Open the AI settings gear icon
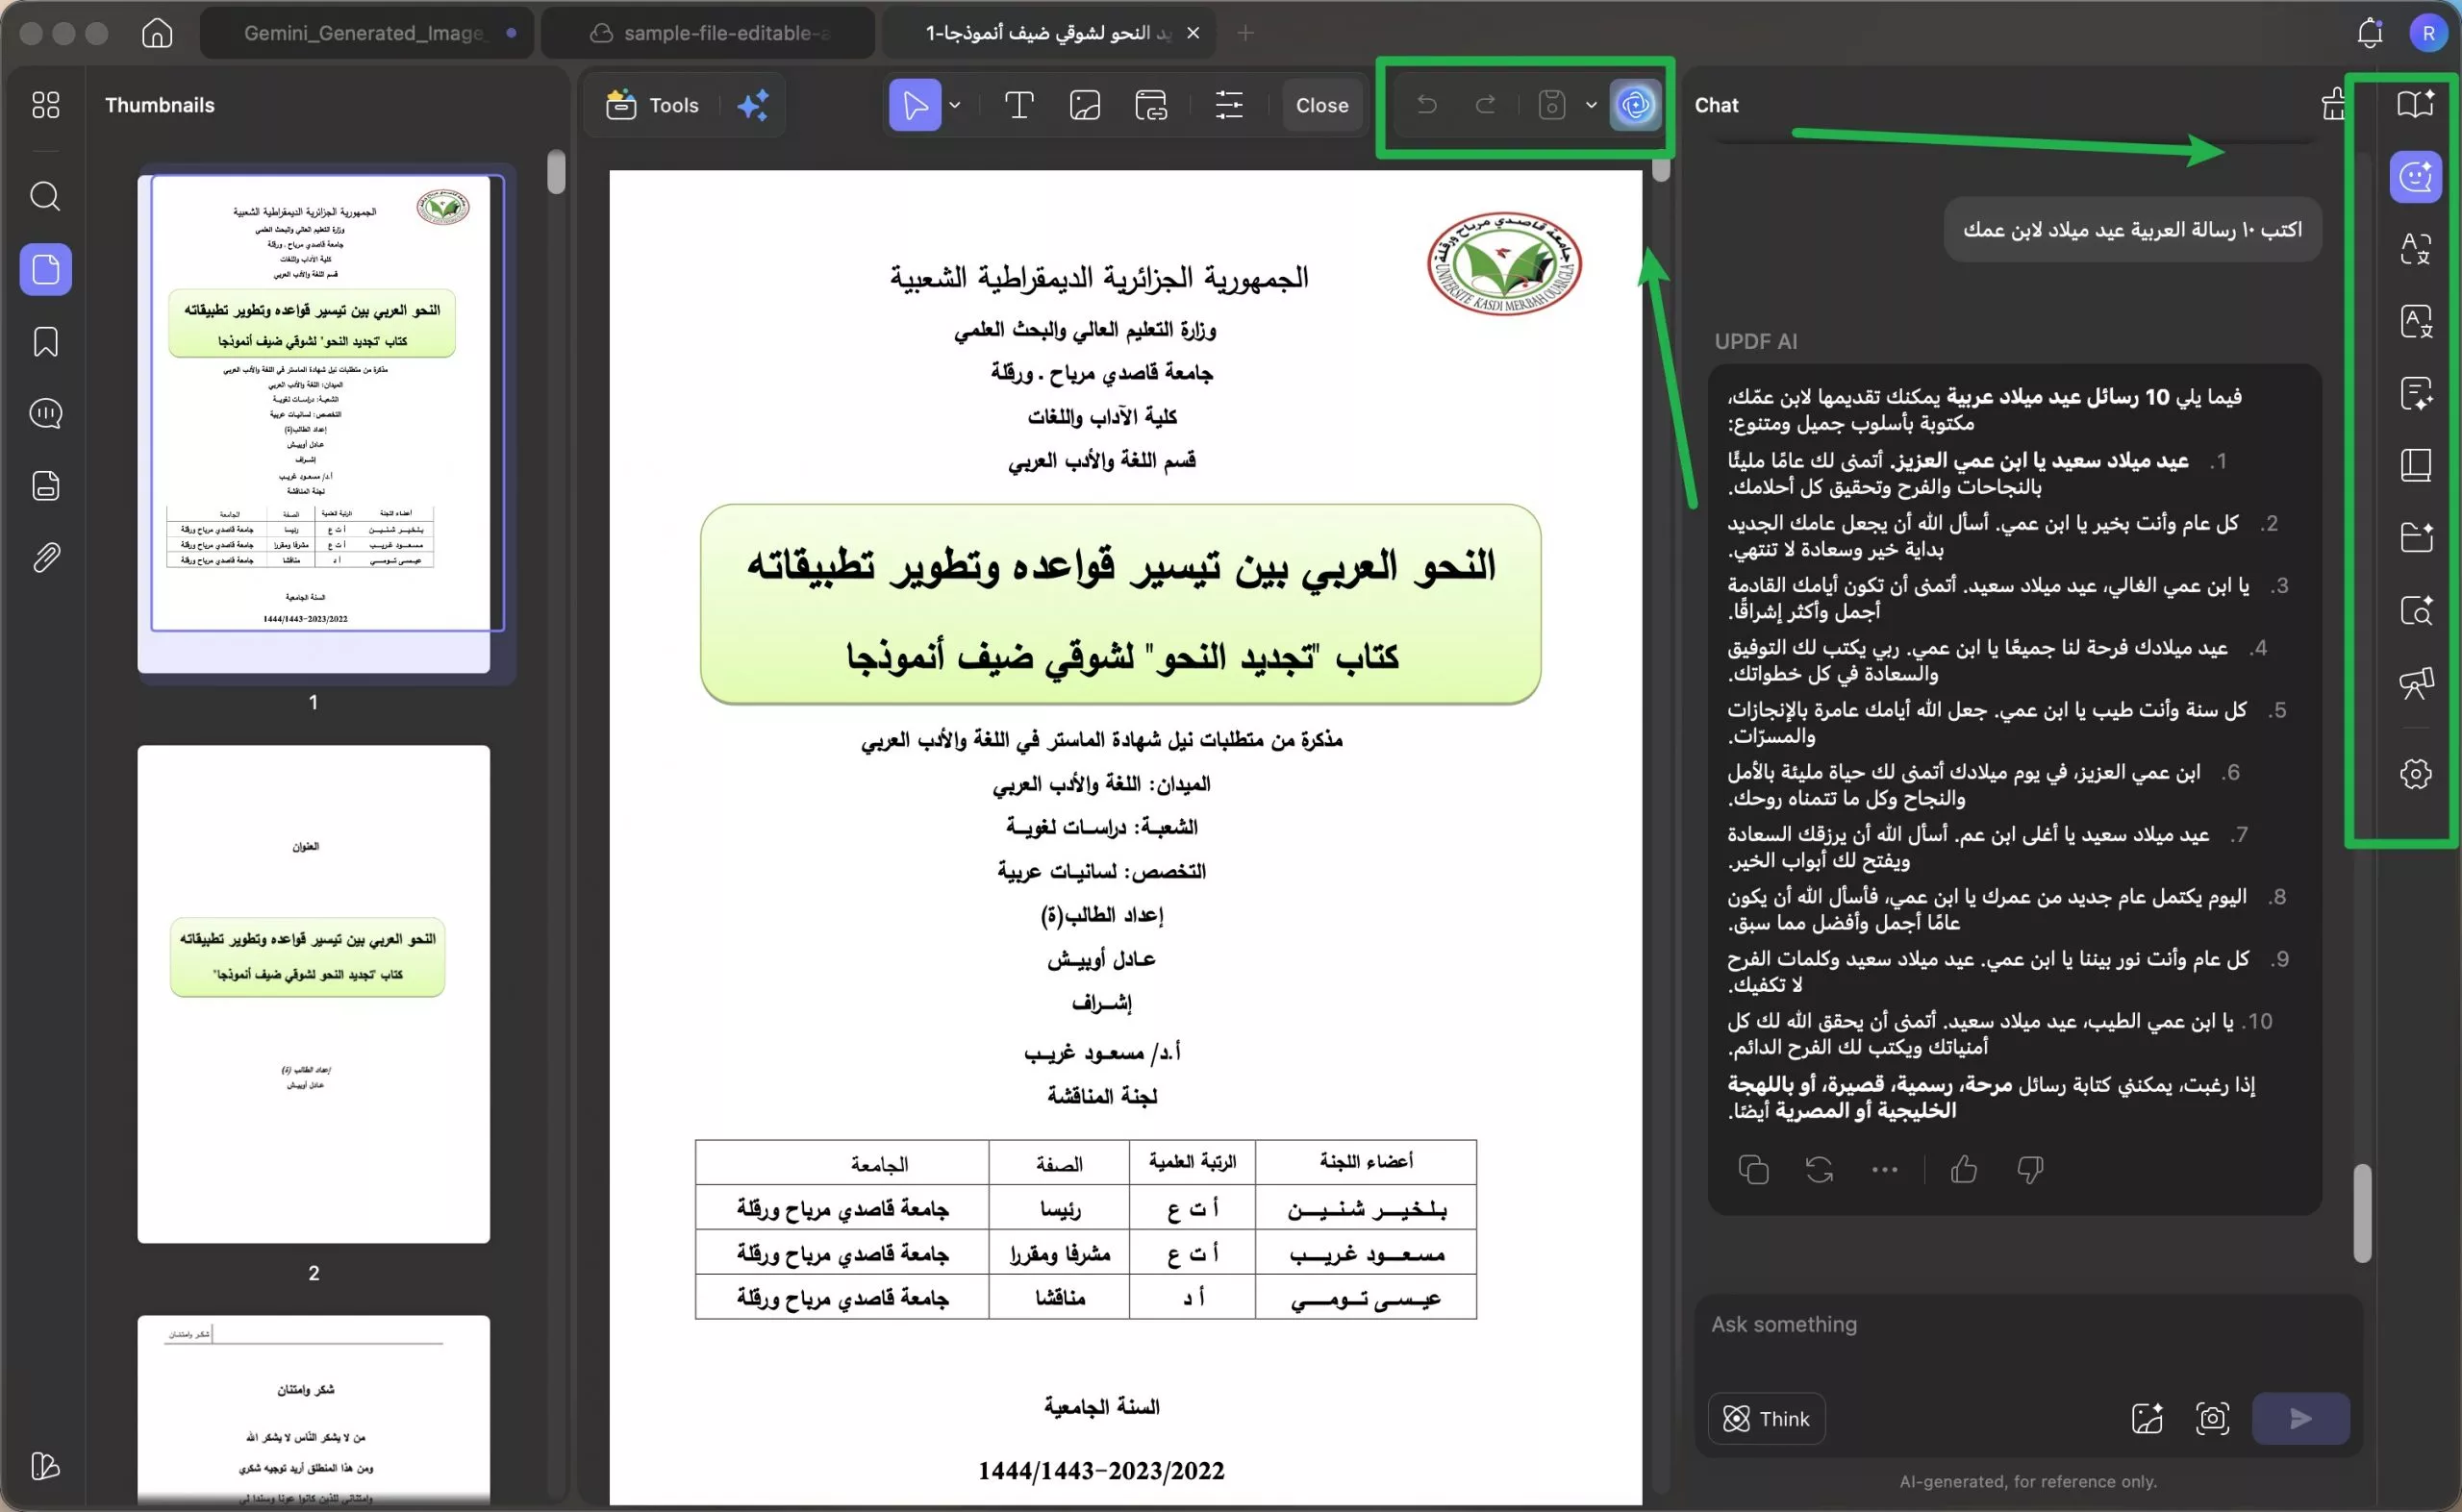The image size is (2462, 1512). tap(2415, 773)
